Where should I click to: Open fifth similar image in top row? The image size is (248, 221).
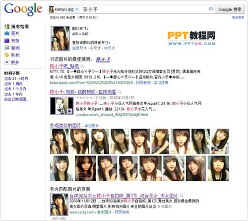click(140, 142)
